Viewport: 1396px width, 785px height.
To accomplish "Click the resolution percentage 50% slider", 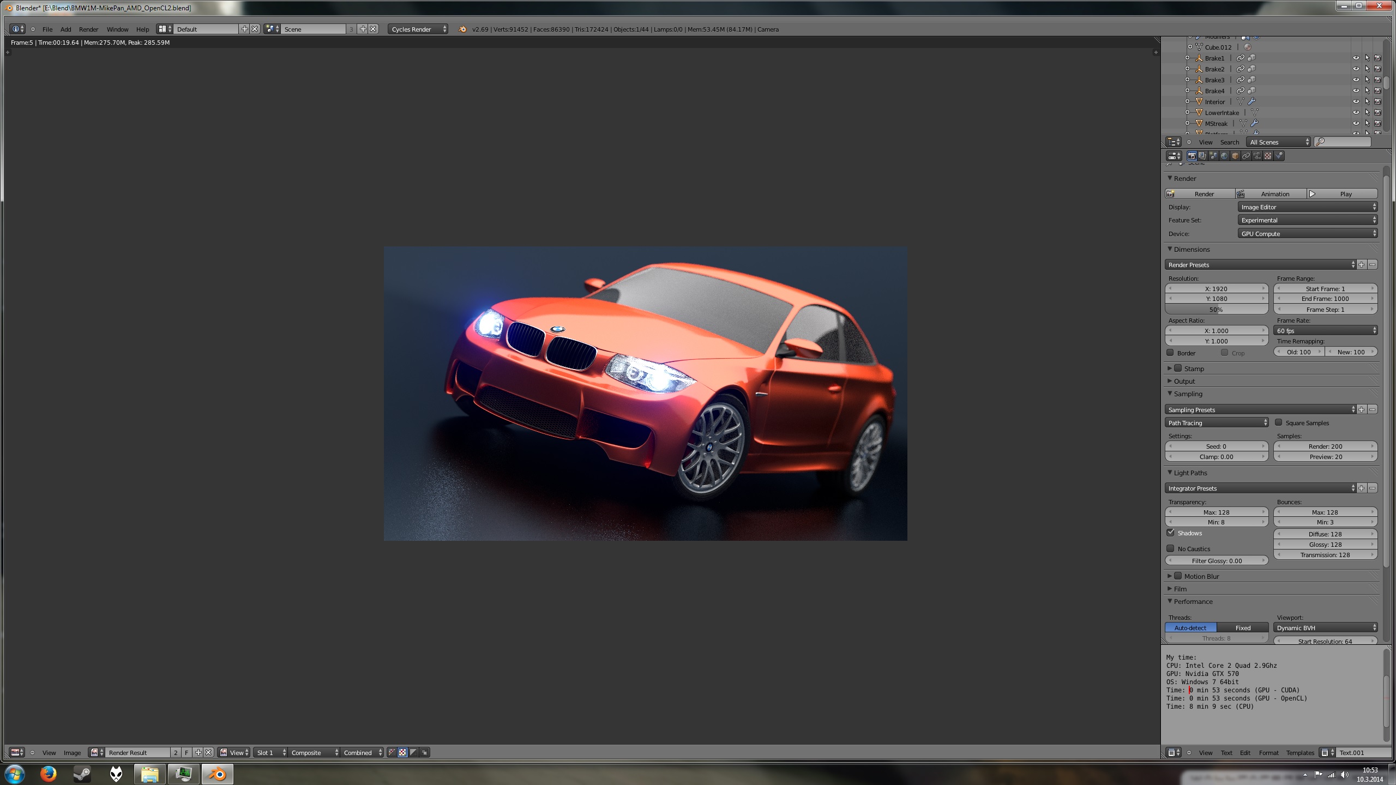I will 1217,309.
